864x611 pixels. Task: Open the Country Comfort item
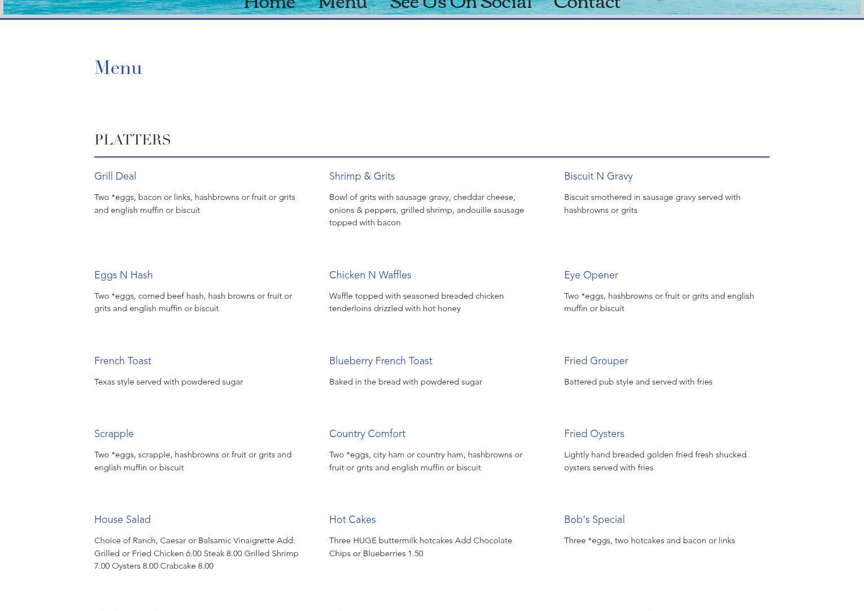coord(367,434)
